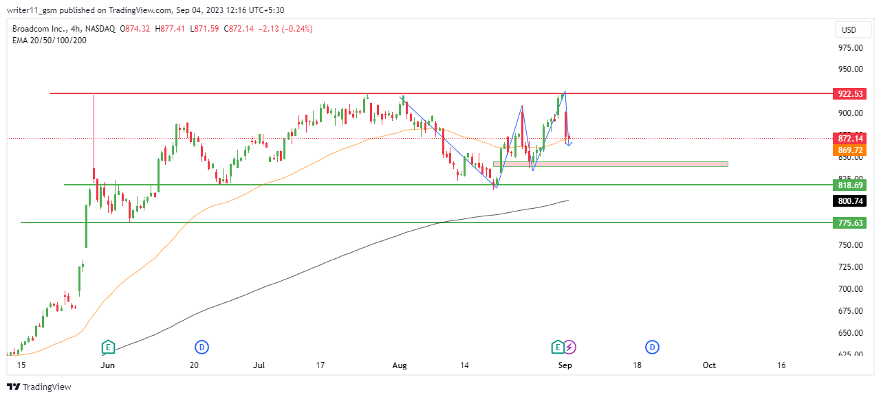Click the Broadcom Inc., 4h, NASDAQ title
Viewport: 881px width, 399px height.
pos(63,29)
